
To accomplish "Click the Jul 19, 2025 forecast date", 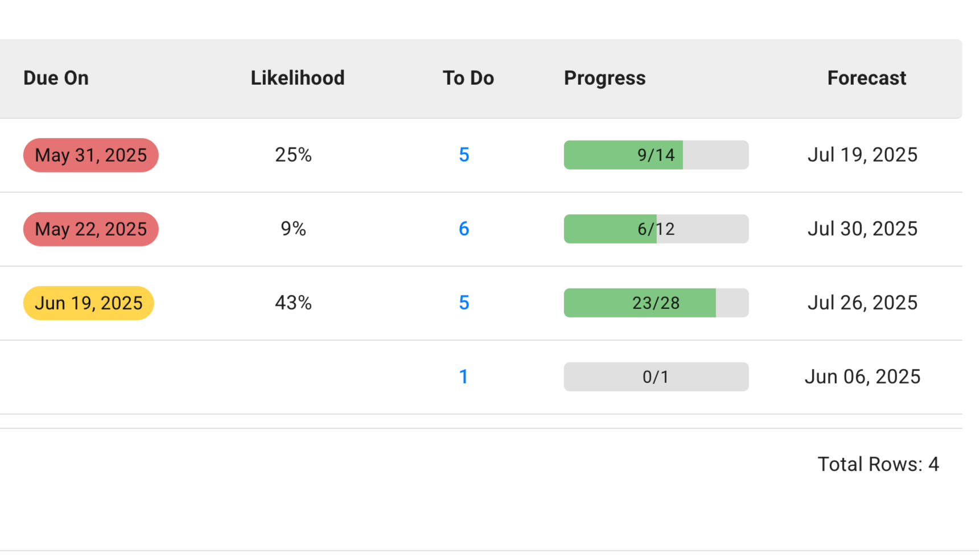I will (x=862, y=155).
